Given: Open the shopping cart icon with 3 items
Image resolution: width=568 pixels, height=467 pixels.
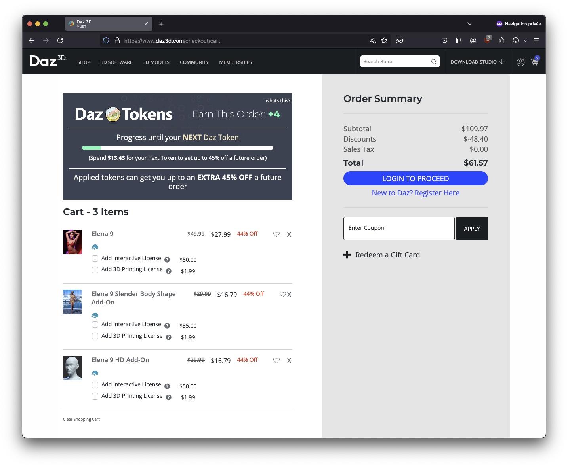Looking at the screenshot, I should click(x=534, y=61).
